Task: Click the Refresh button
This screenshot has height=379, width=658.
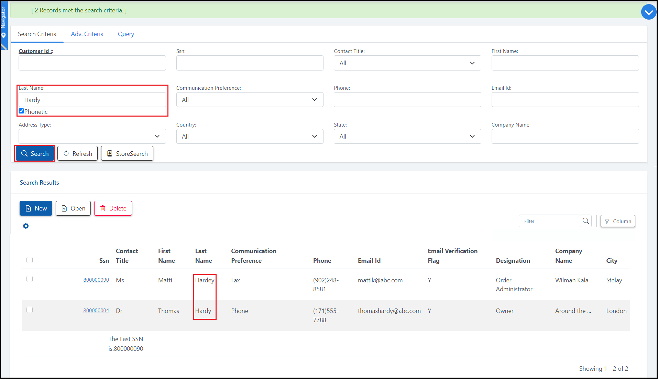Action: pyautogui.click(x=77, y=153)
